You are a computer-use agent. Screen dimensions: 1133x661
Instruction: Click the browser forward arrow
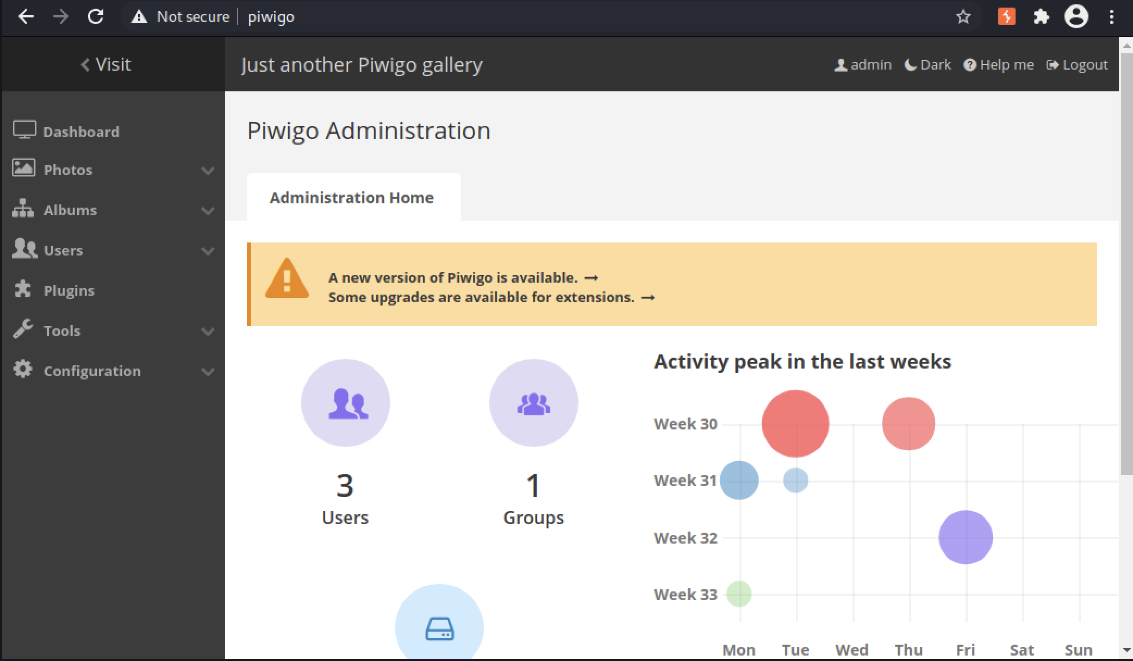[x=61, y=17]
